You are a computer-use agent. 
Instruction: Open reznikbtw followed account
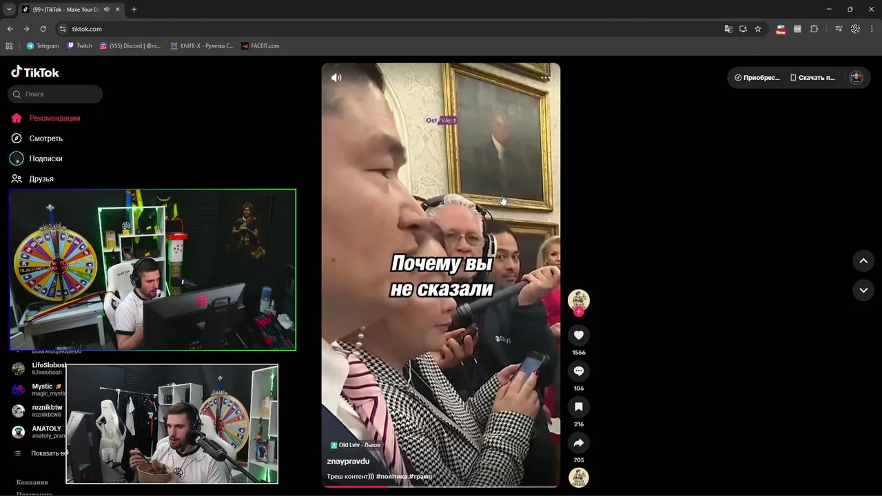coord(39,411)
